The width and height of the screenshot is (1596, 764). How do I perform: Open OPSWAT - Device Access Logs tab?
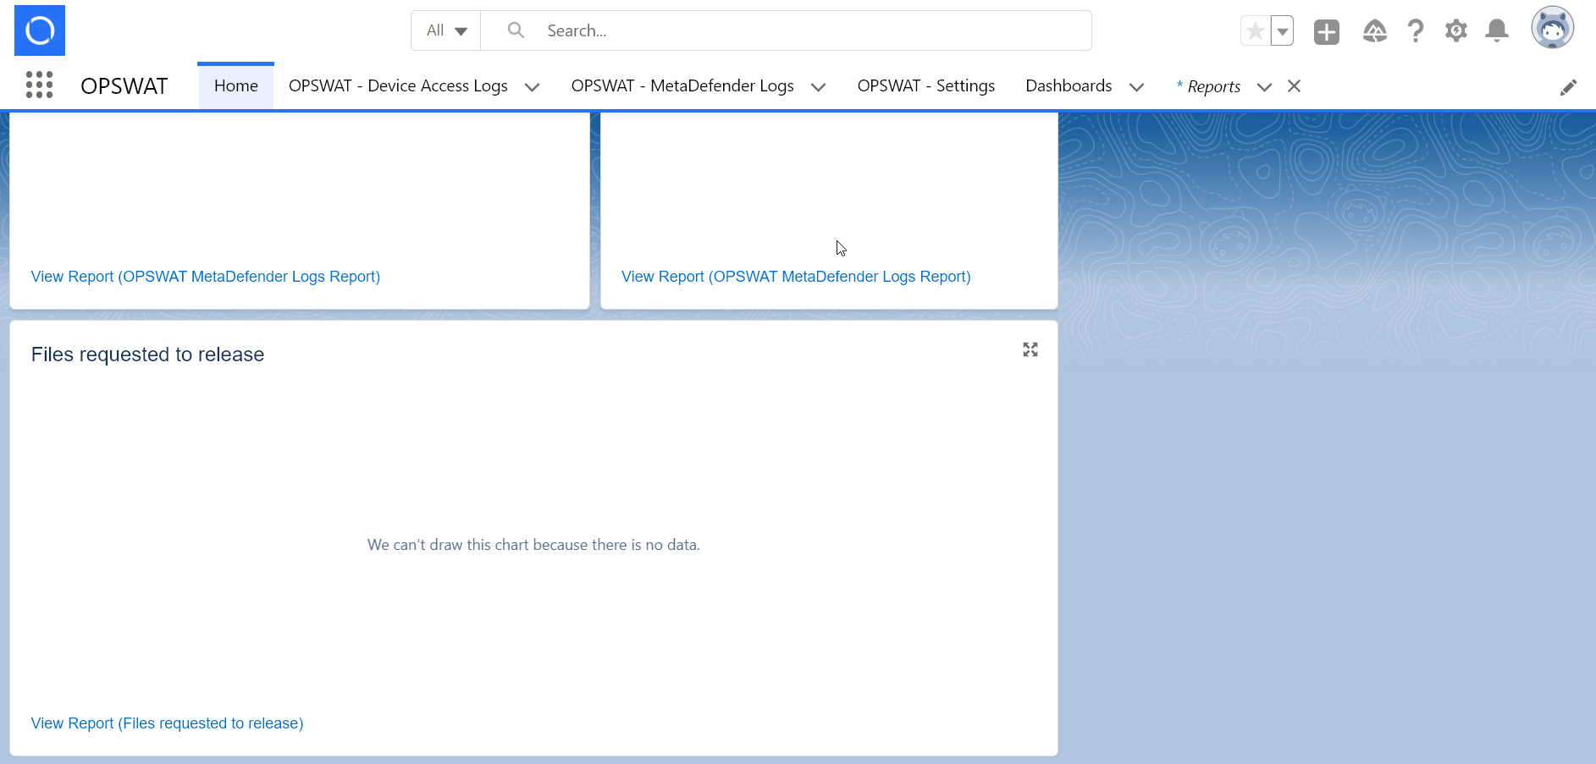pyautogui.click(x=398, y=85)
